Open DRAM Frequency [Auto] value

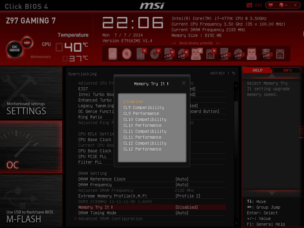coord(182,185)
